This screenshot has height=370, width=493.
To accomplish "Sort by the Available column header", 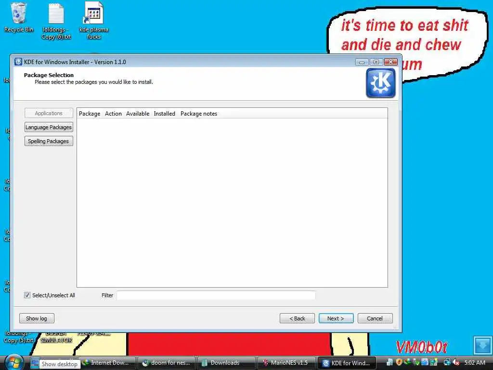I will [138, 114].
